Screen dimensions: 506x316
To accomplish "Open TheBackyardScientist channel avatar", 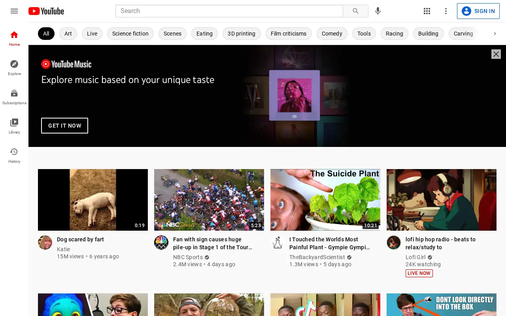I will pyautogui.click(x=278, y=243).
